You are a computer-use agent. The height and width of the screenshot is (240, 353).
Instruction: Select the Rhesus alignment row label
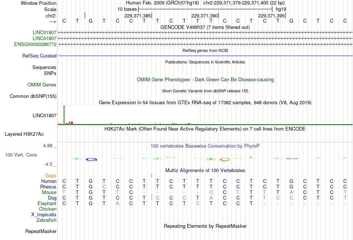pyautogui.click(x=48, y=187)
